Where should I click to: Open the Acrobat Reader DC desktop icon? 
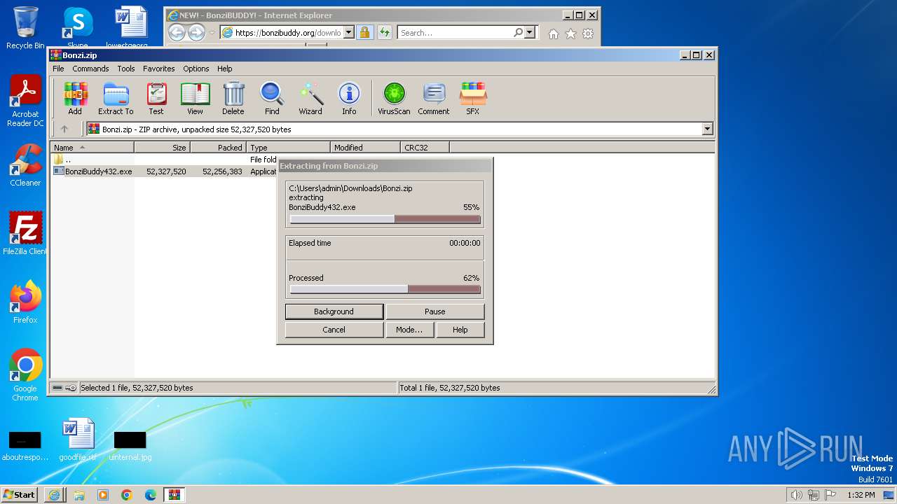(x=25, y=101)
